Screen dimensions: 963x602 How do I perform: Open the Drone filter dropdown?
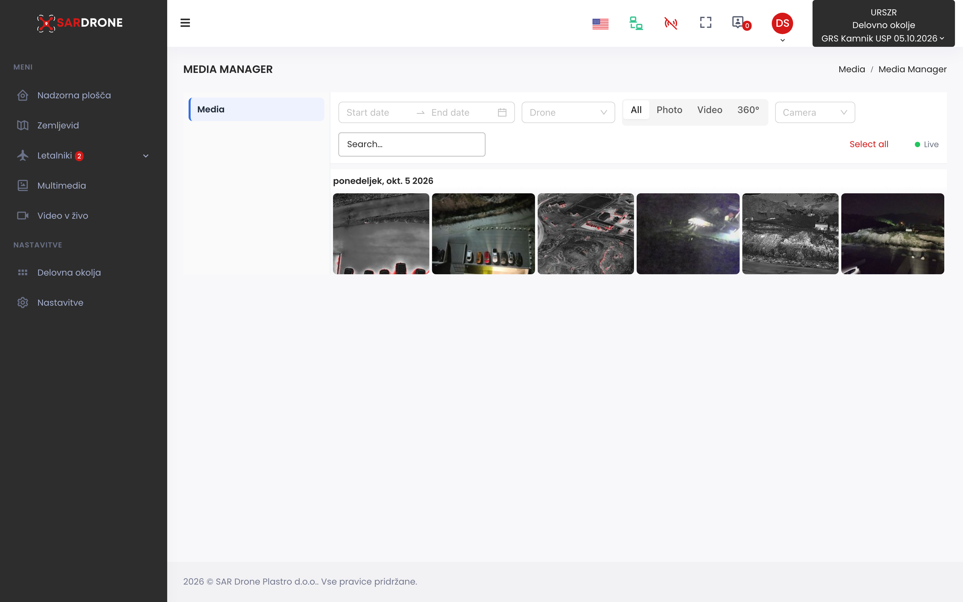pos(568,112)
